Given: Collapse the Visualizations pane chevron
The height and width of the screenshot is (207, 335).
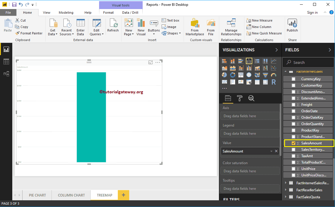Looking at the screenshot, I should click(277, 50).
